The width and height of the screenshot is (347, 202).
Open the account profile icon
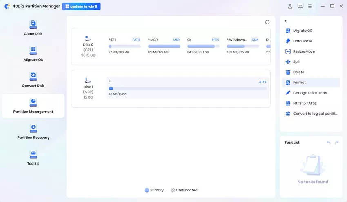(x=290, y=7)
